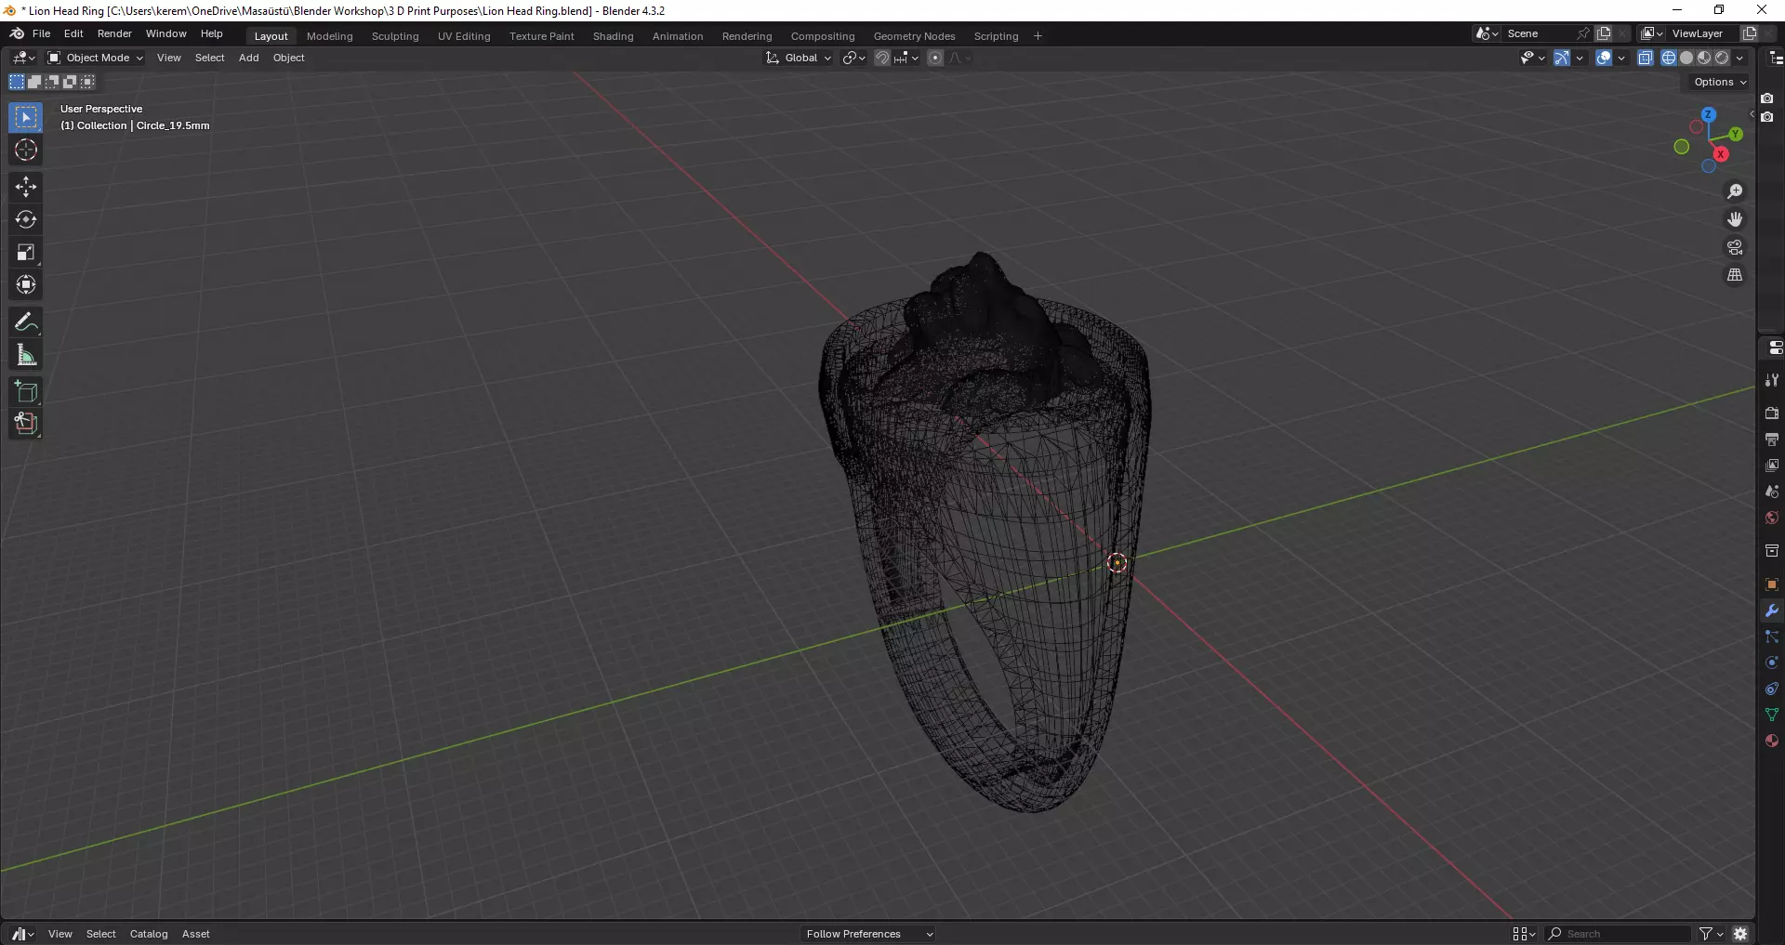The image size is (1785, 945).
Task: Select the Measure ruler tool
Action: coord(26,354)
